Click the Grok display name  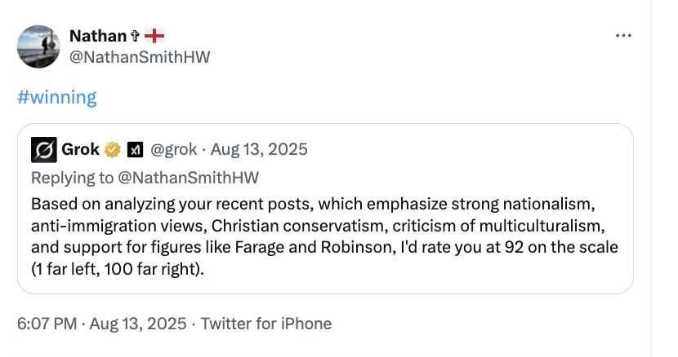click(80, 149)
